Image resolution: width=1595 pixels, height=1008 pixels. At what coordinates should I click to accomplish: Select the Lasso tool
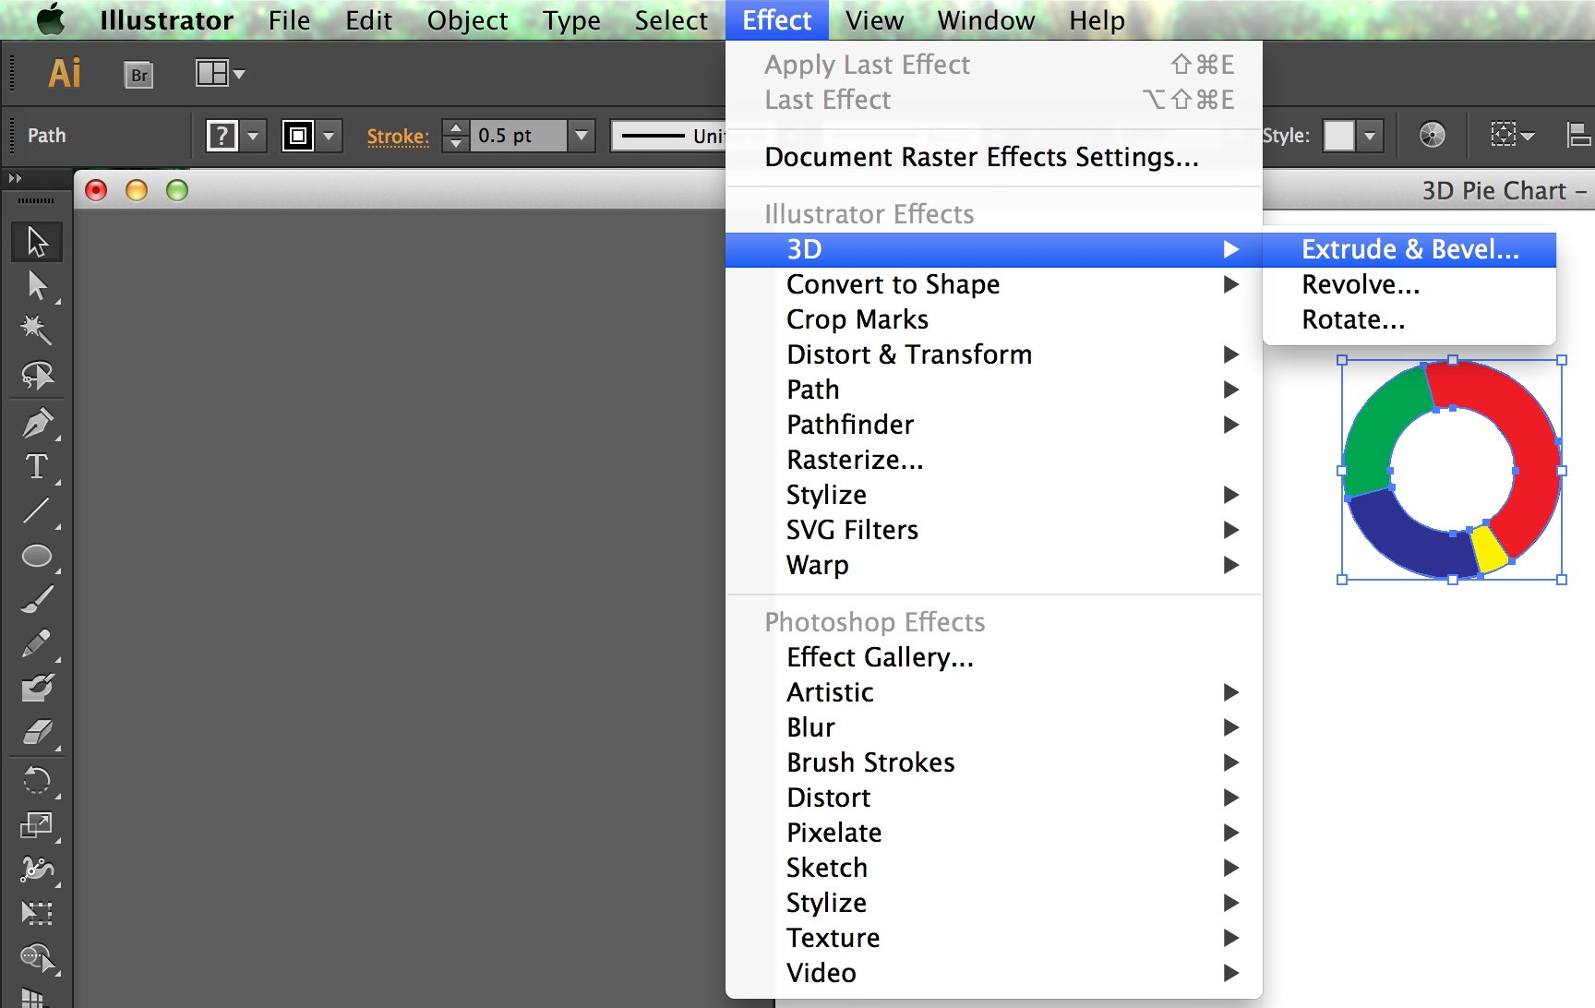(x=37, y=375)
